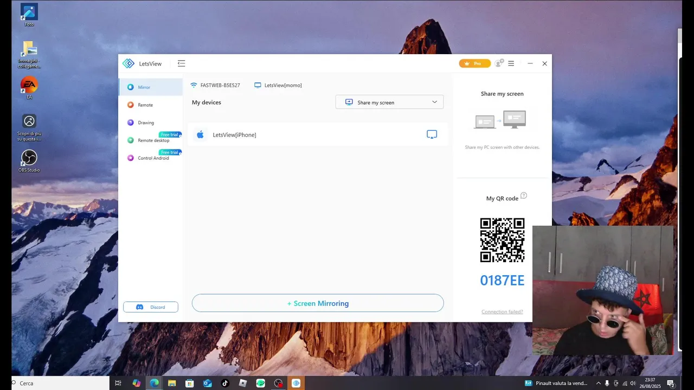
Task: Click the taskbar Cerca search box
Action: 60,383
